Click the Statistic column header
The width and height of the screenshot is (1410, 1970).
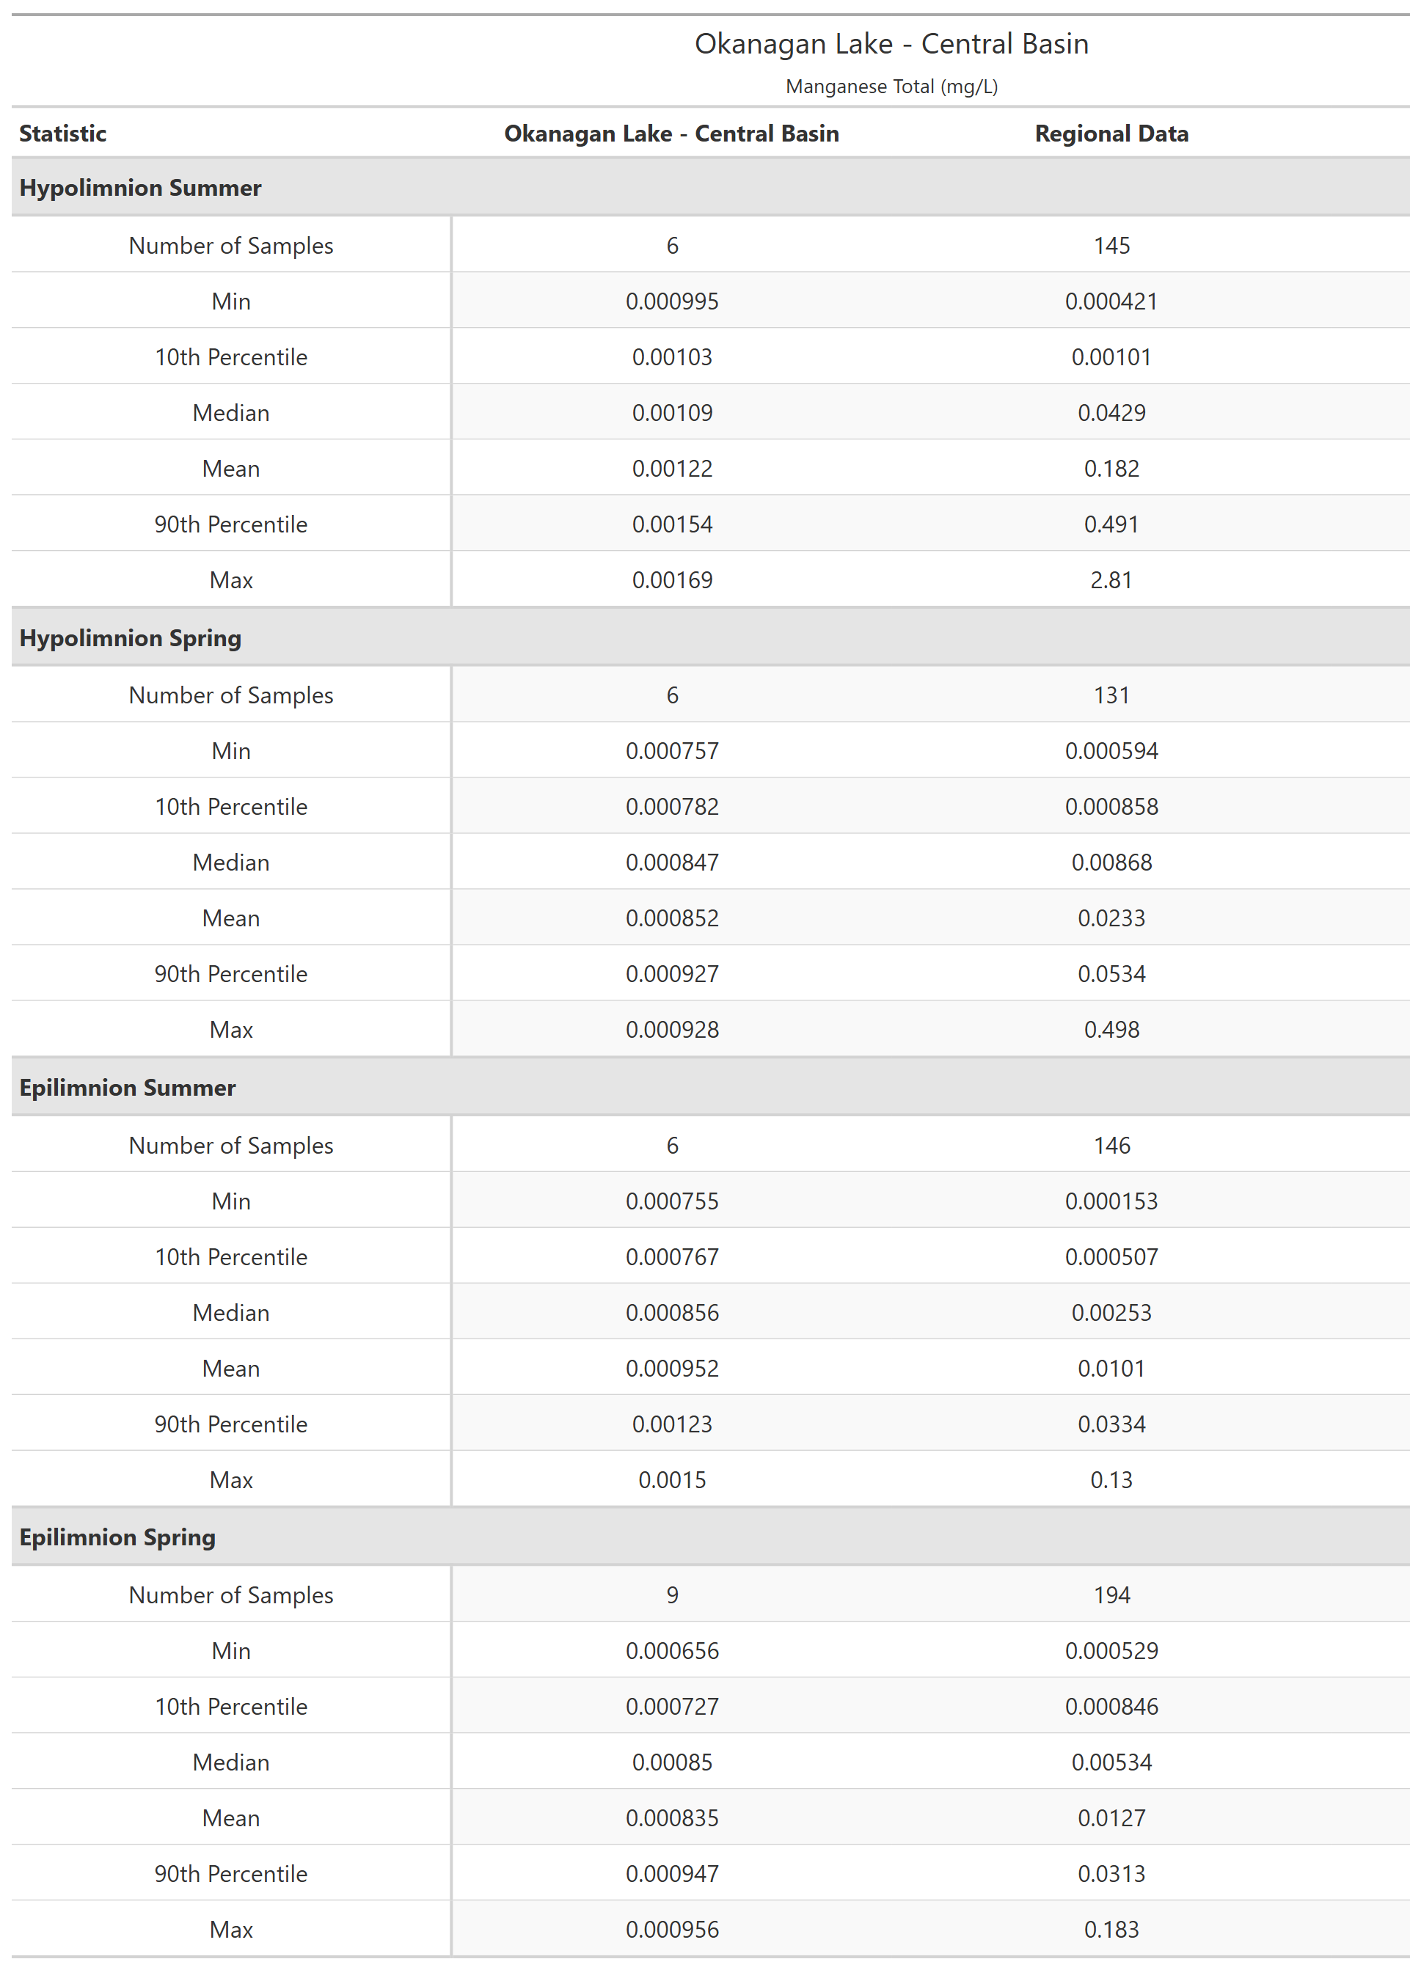click(x=62, y=133)
